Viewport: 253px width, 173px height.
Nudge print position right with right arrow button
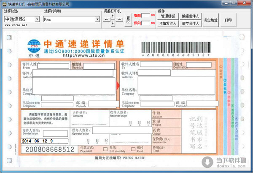(x=119, y=19)
